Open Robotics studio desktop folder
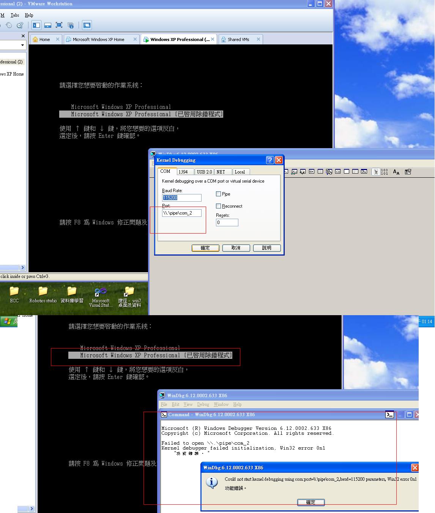 pos(43,295)
